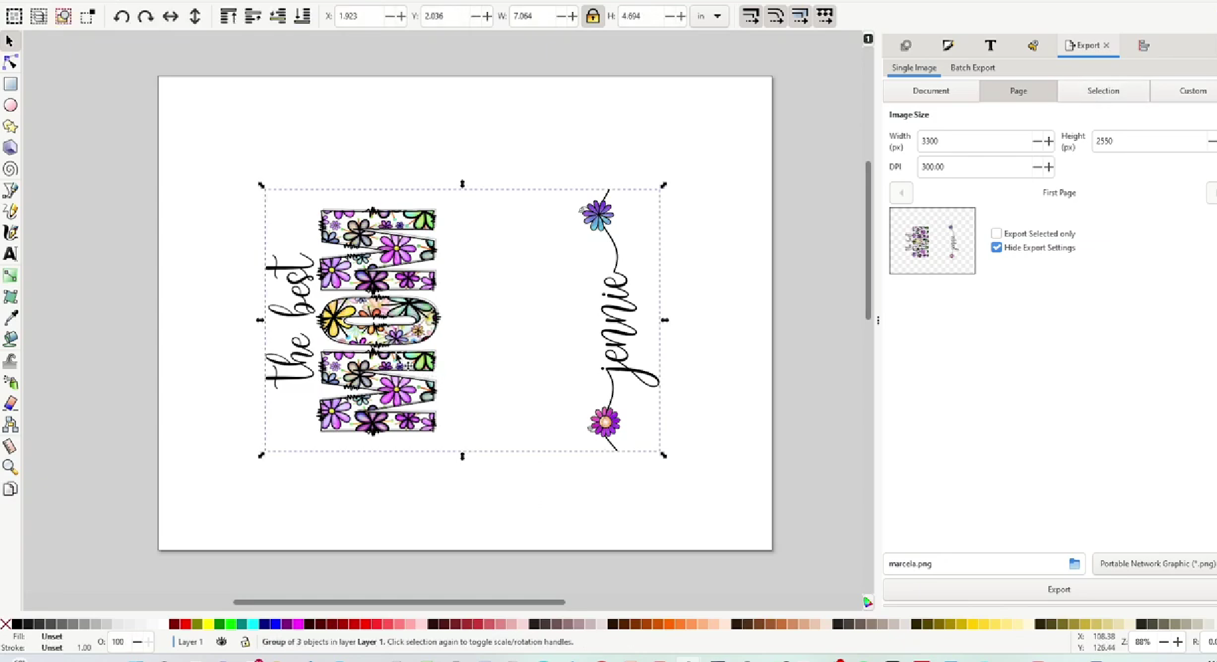The width and height of the screenshot is (1217, 662).
Task: Switch to Batch Export tab
Action: pyautogui.click(x=972, y=67)
